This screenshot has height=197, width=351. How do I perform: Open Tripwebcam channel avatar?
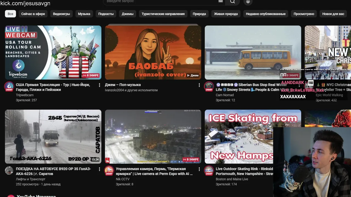coord(9,86)
